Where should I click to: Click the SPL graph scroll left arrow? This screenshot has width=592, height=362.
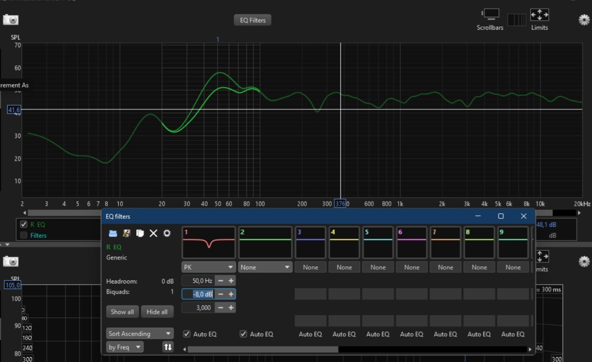[x=25, y=213]
